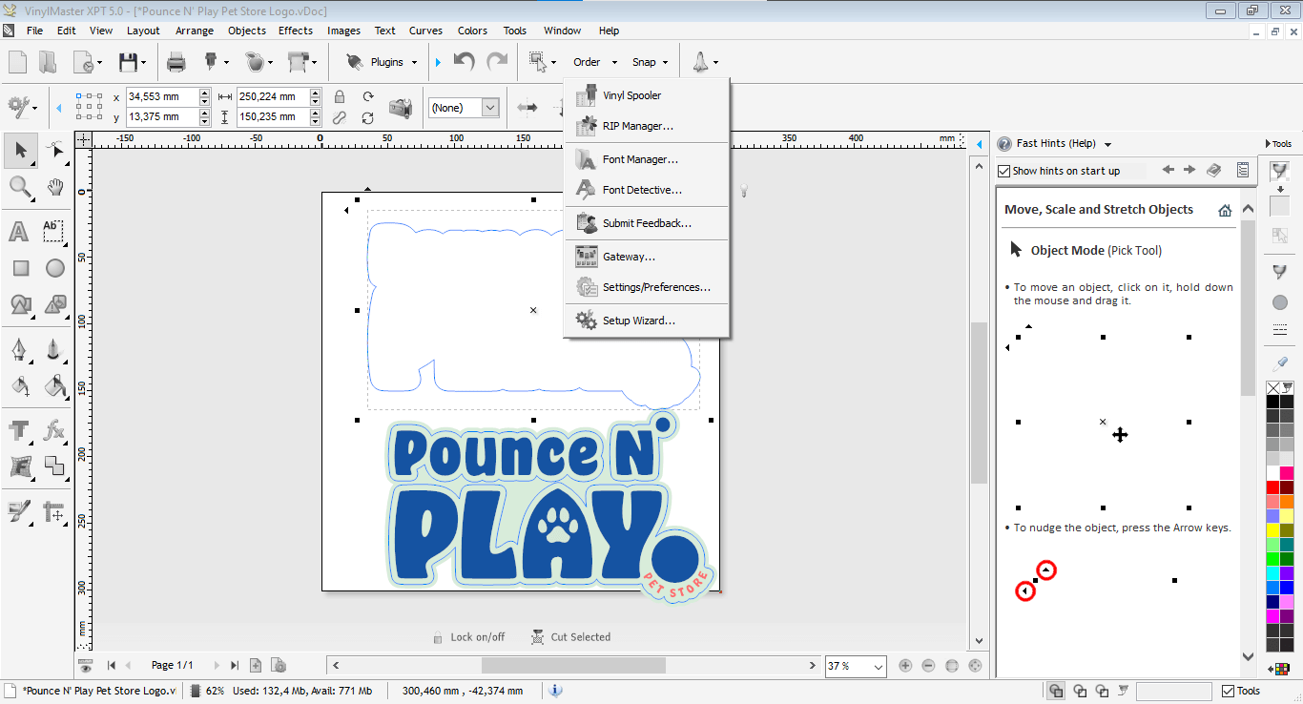The image size is (1303, 704).
Task: Pick the cyan color swatch
Action: pos(1272,573)
